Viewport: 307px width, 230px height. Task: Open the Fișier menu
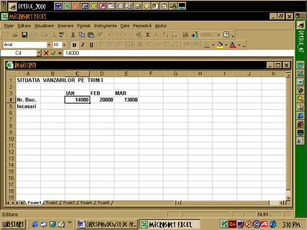coord(9,26)
